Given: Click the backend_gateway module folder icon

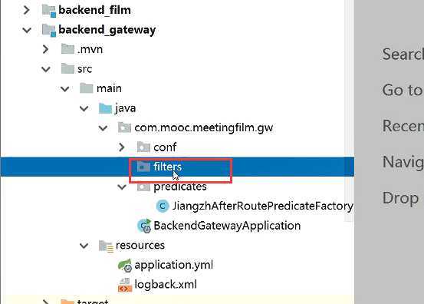Looking at the screenshot, I should [x=49, y=30].
